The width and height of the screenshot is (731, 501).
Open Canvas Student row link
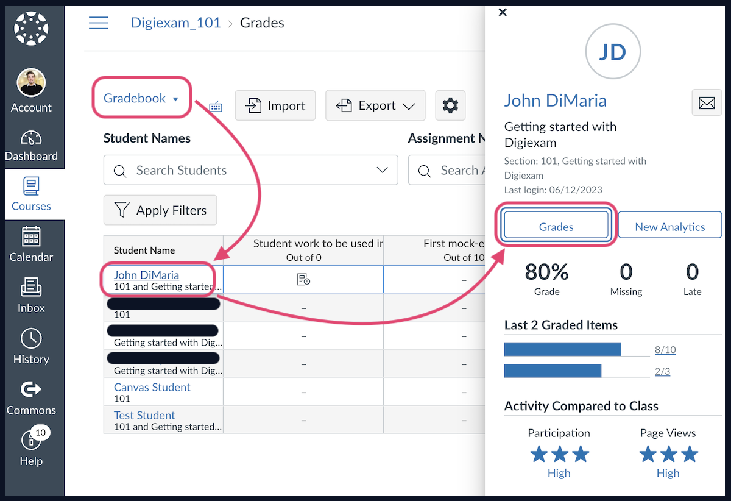(152, 387)
